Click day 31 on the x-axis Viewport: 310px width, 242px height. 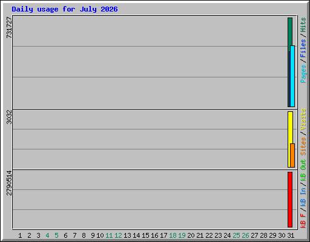point(291,235)
